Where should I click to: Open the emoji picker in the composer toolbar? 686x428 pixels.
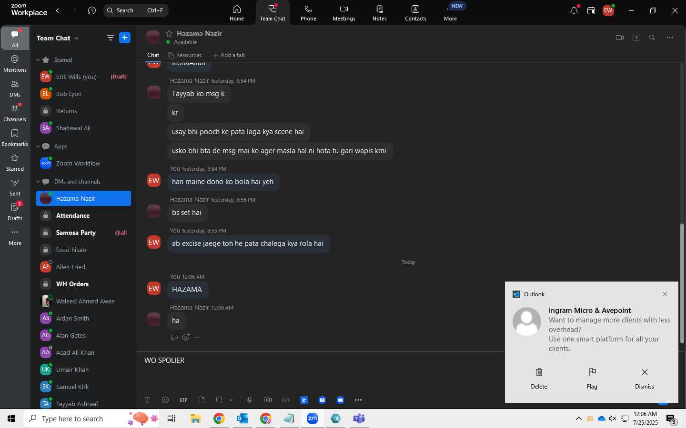click(x=165, y=400)
